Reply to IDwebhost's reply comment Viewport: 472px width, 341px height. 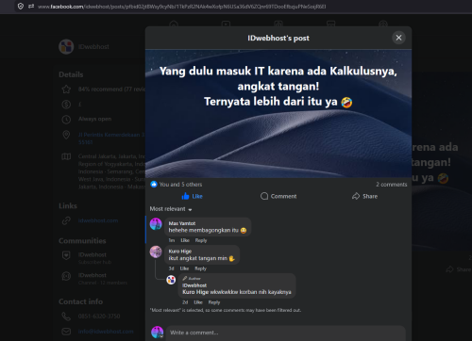click(214, 302)
